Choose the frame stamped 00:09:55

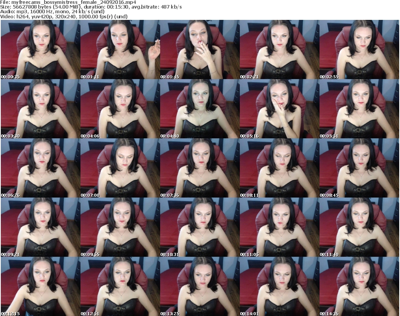[x=120, y=227]
